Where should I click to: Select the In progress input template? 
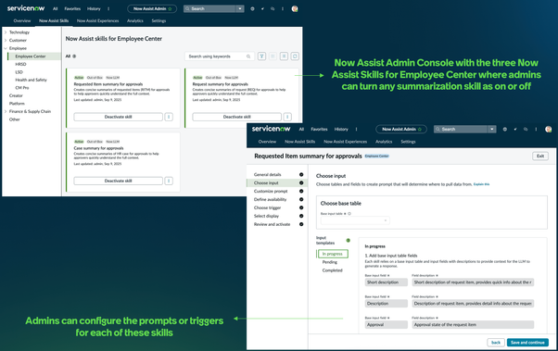click(x=333, y=254)
